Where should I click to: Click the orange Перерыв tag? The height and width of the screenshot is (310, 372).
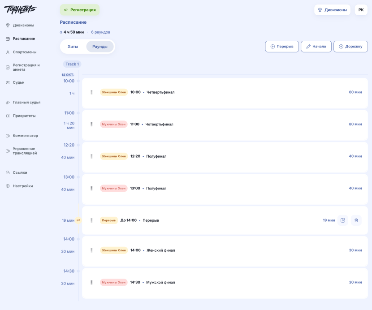[x=108, y=220]
